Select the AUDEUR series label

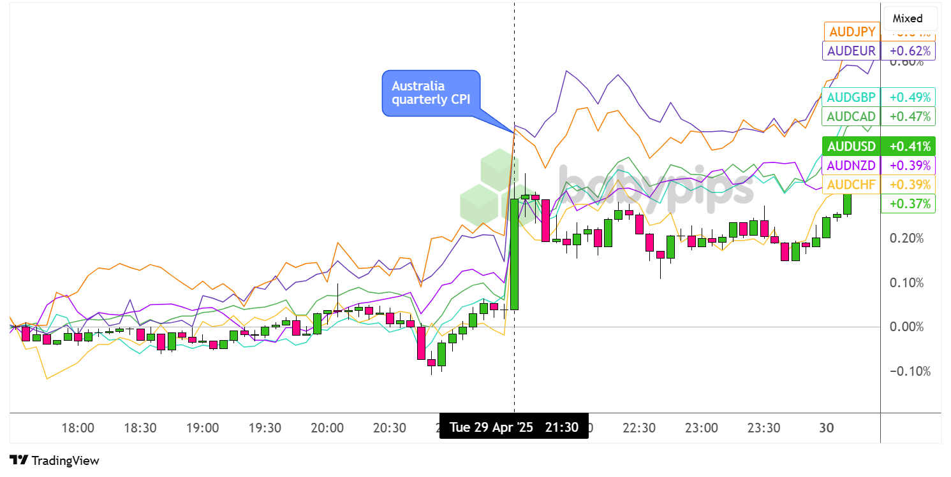pyautogui.click(x=851, y=50)
